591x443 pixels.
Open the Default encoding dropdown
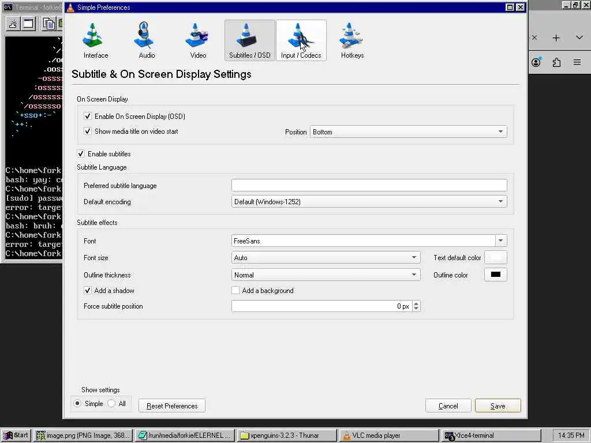(369, 201)
